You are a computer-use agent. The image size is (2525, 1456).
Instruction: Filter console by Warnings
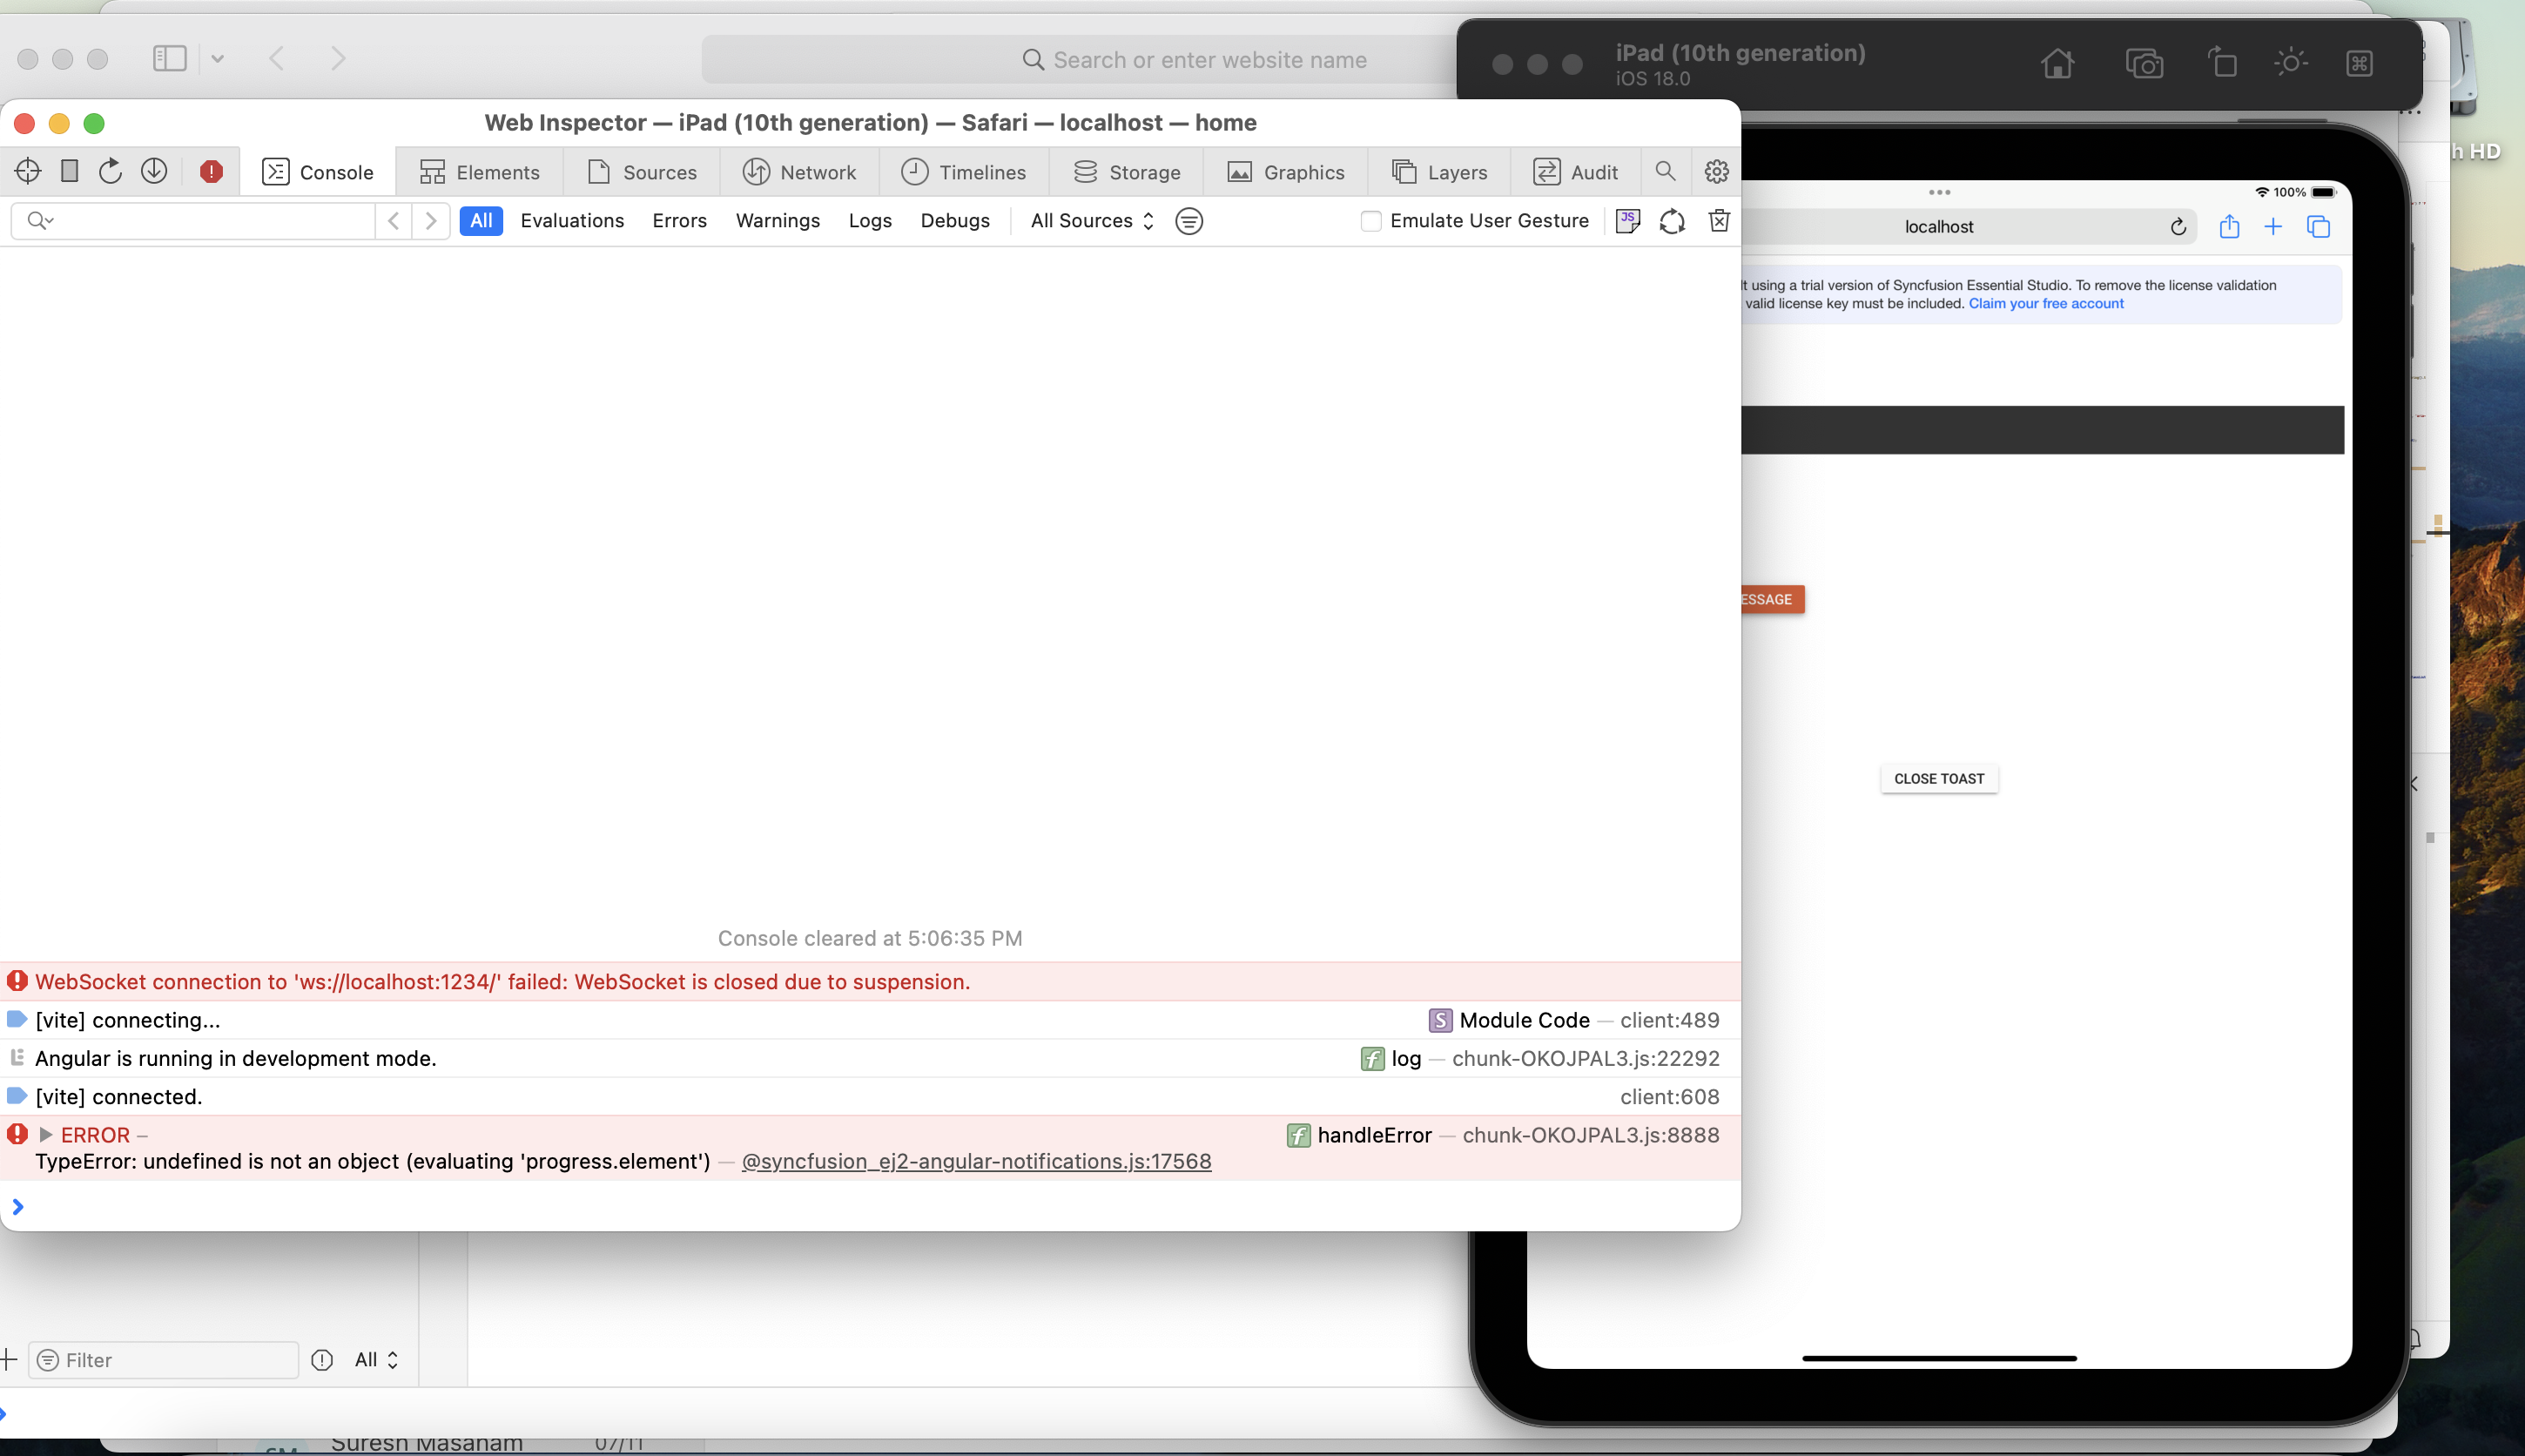pyautogui.click(x=778, y=221)
